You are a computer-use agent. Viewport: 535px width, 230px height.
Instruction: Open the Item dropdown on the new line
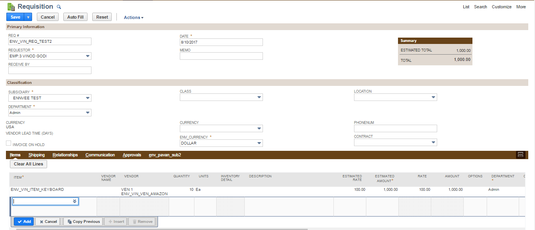tap(74, 201)
